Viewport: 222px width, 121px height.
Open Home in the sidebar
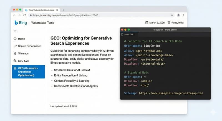[x=21, y=39]
